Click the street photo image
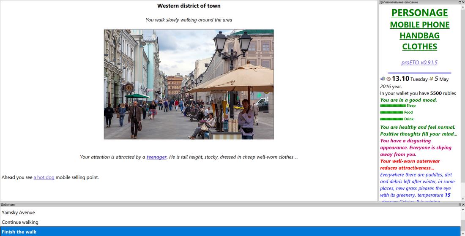This screenshot has height=236, width=465. (189, 84)
